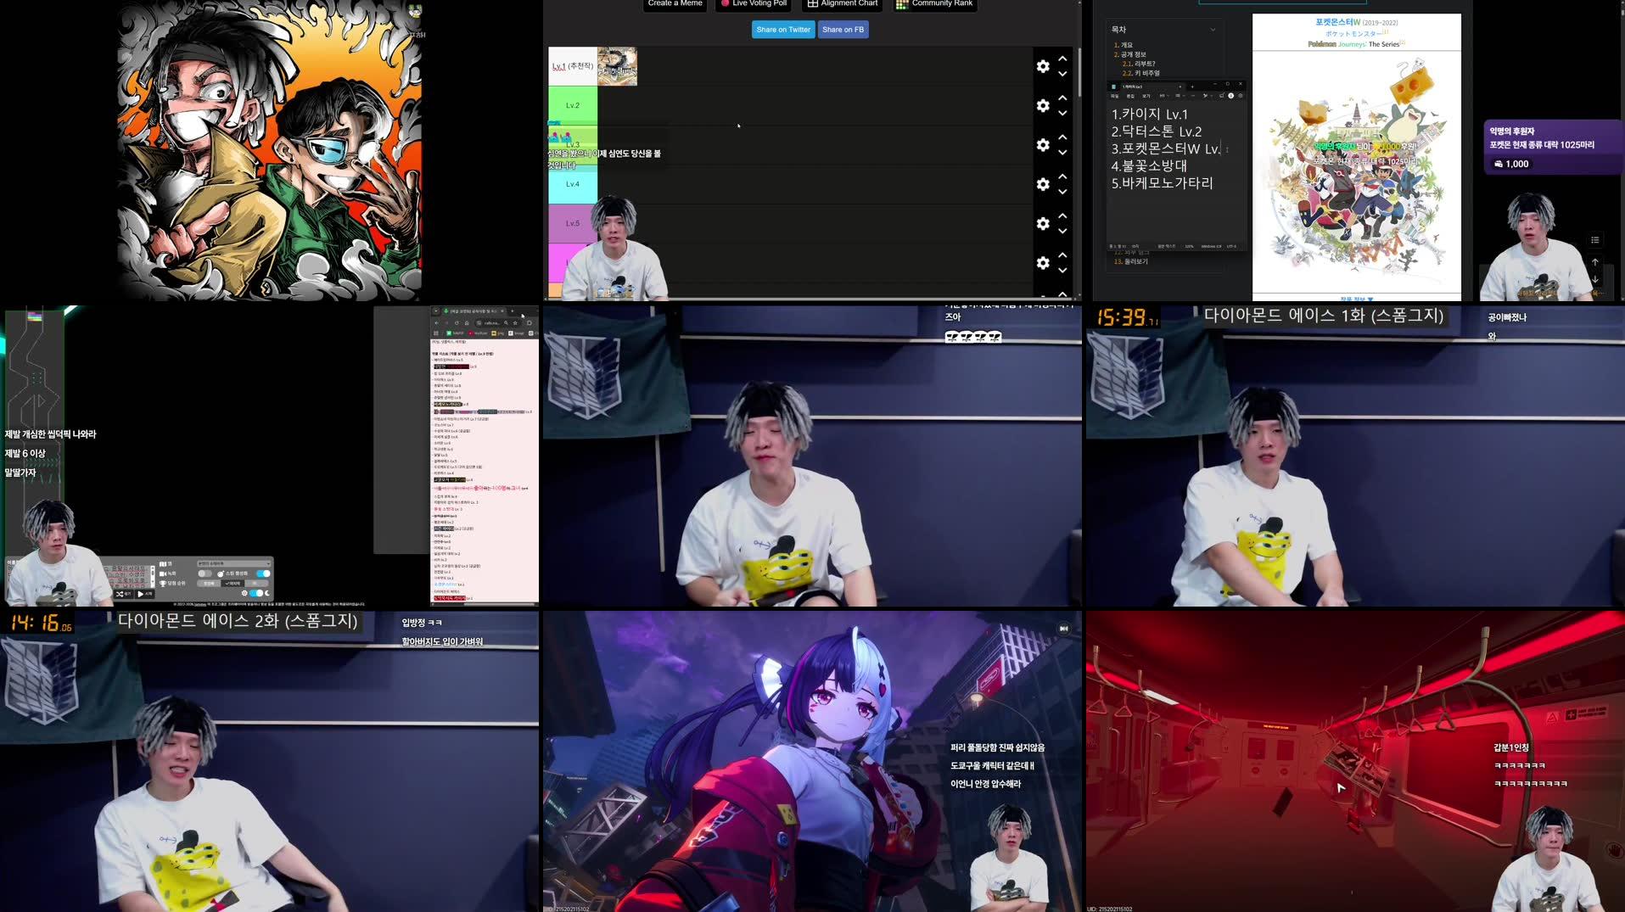Click the '4.불꽃소방대' notepad line
Screen dimensions: 1625x912
point(1149,165)
